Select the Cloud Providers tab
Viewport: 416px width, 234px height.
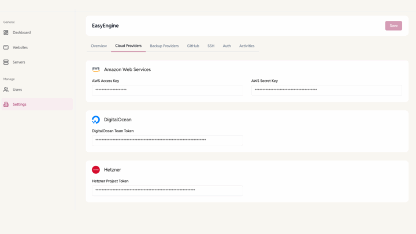coord(128,46)
